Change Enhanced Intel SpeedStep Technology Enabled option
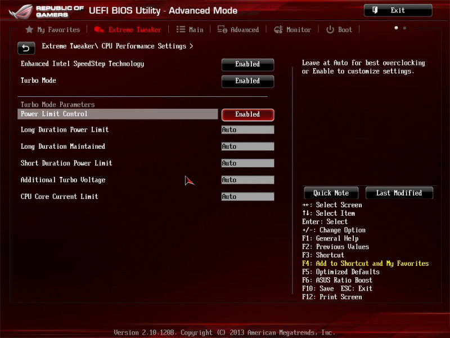Image resolution: width=450 pixels, height=338 pixels. click(x=247, y=64)
